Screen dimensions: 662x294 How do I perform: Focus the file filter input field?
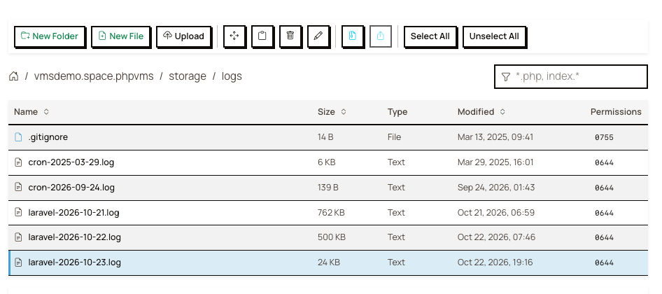[571, 76]
